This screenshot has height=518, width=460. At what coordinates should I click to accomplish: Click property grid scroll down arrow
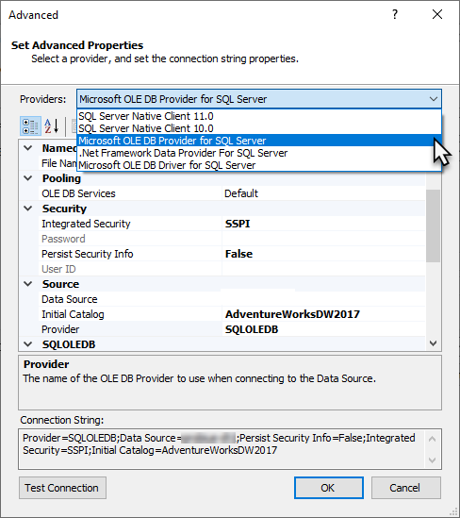434,343
